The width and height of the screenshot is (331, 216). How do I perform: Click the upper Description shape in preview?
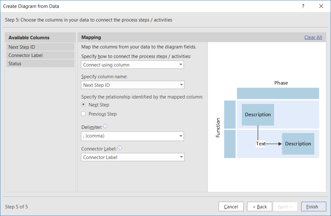click(x=258, y=114)
